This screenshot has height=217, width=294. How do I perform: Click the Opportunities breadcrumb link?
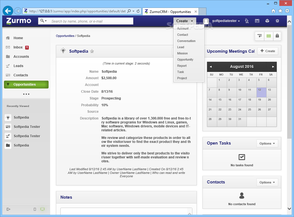(65, 36)
